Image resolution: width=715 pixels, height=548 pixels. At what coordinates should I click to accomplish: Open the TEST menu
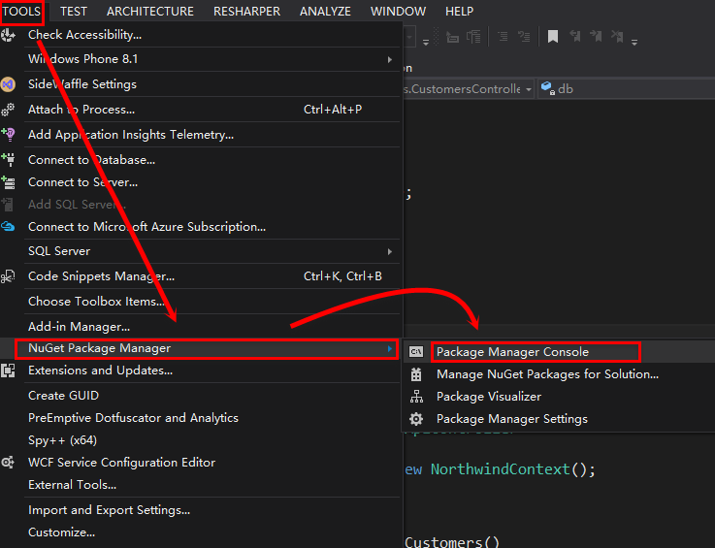[x=74, y=12]
